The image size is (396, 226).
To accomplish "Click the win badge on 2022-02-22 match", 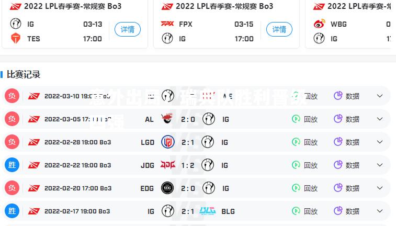I will [x=12, y=165].
